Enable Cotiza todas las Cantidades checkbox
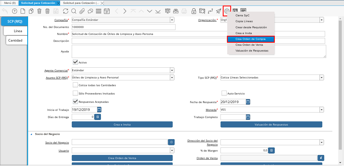Viewport: 344px width, 166px height. click(75, 85)
